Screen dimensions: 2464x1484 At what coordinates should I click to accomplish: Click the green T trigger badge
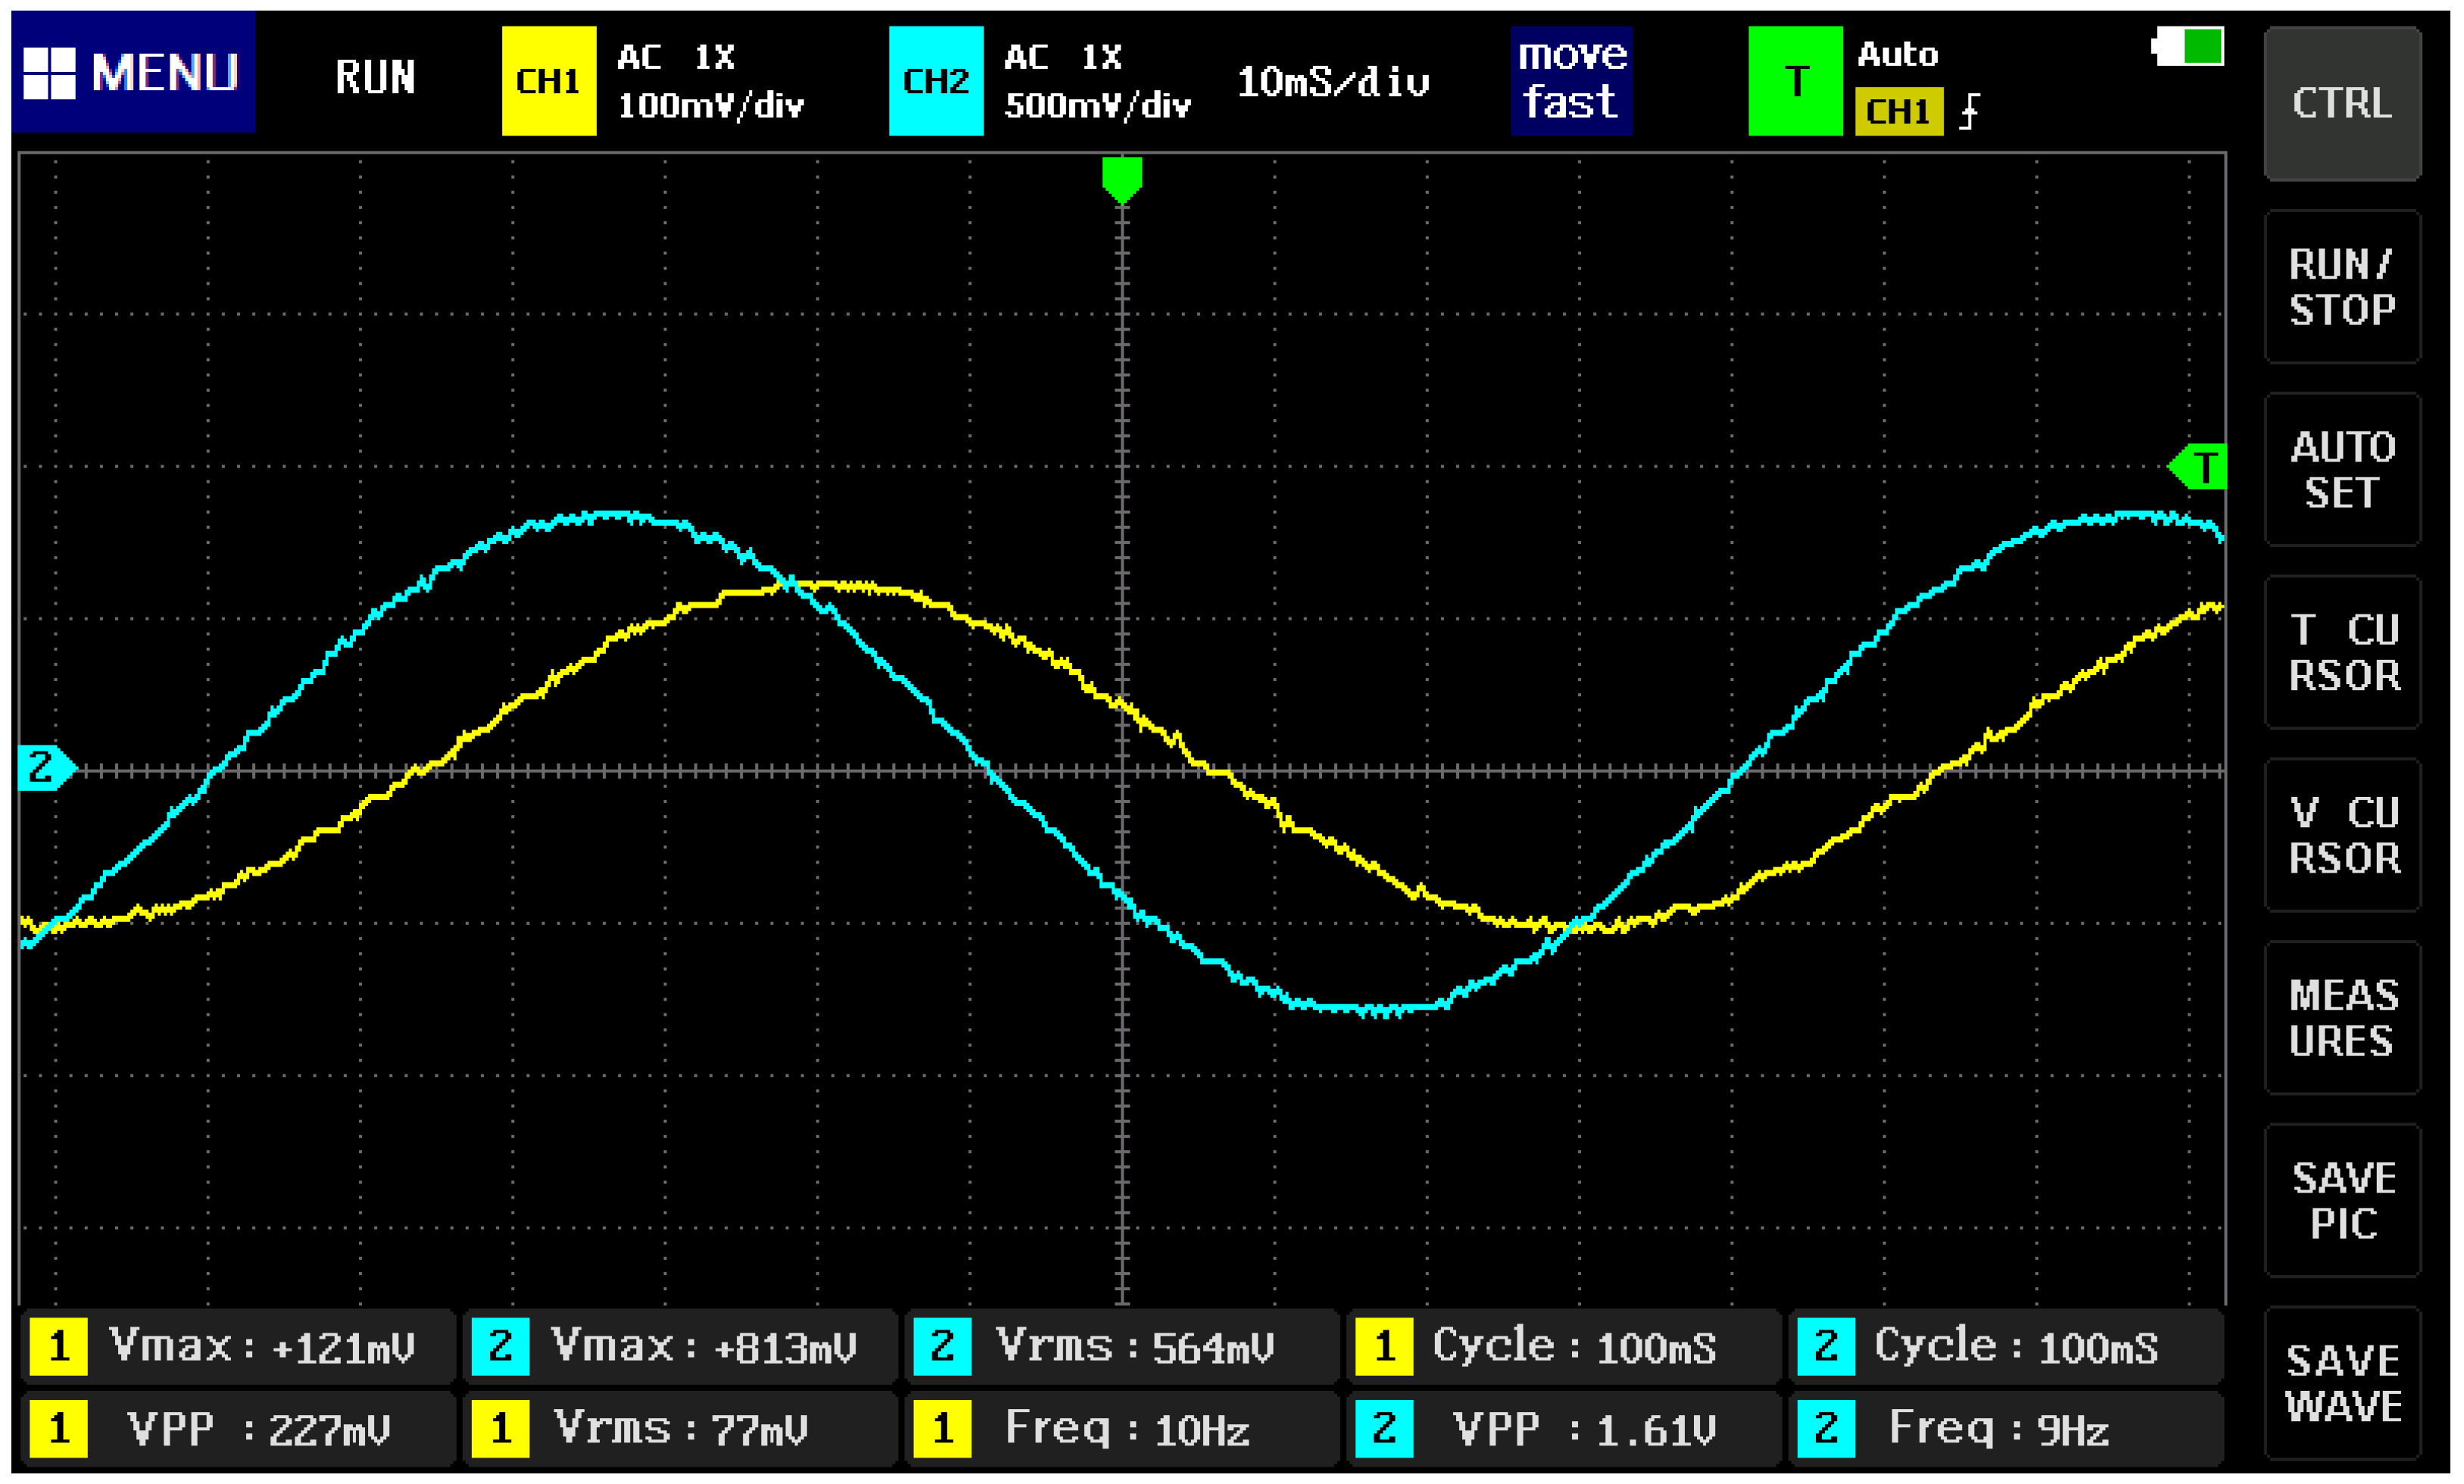click(x=1795, y=81)
